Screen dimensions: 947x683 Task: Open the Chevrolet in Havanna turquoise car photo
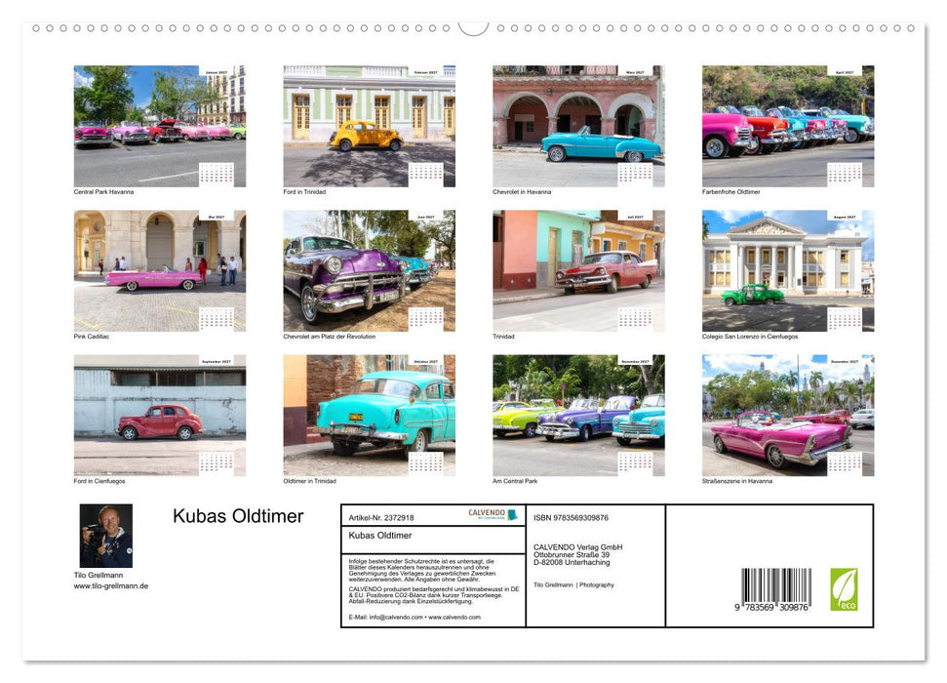pyautogui.click(x=578, y=126)
